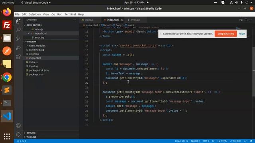Click the feedback icon in status bar
Viewport: 255px width, 143px height.
click(245, 141)
